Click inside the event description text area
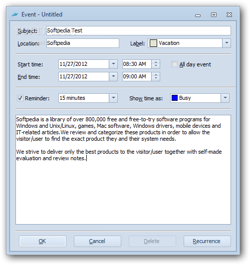 click(123, 170)
